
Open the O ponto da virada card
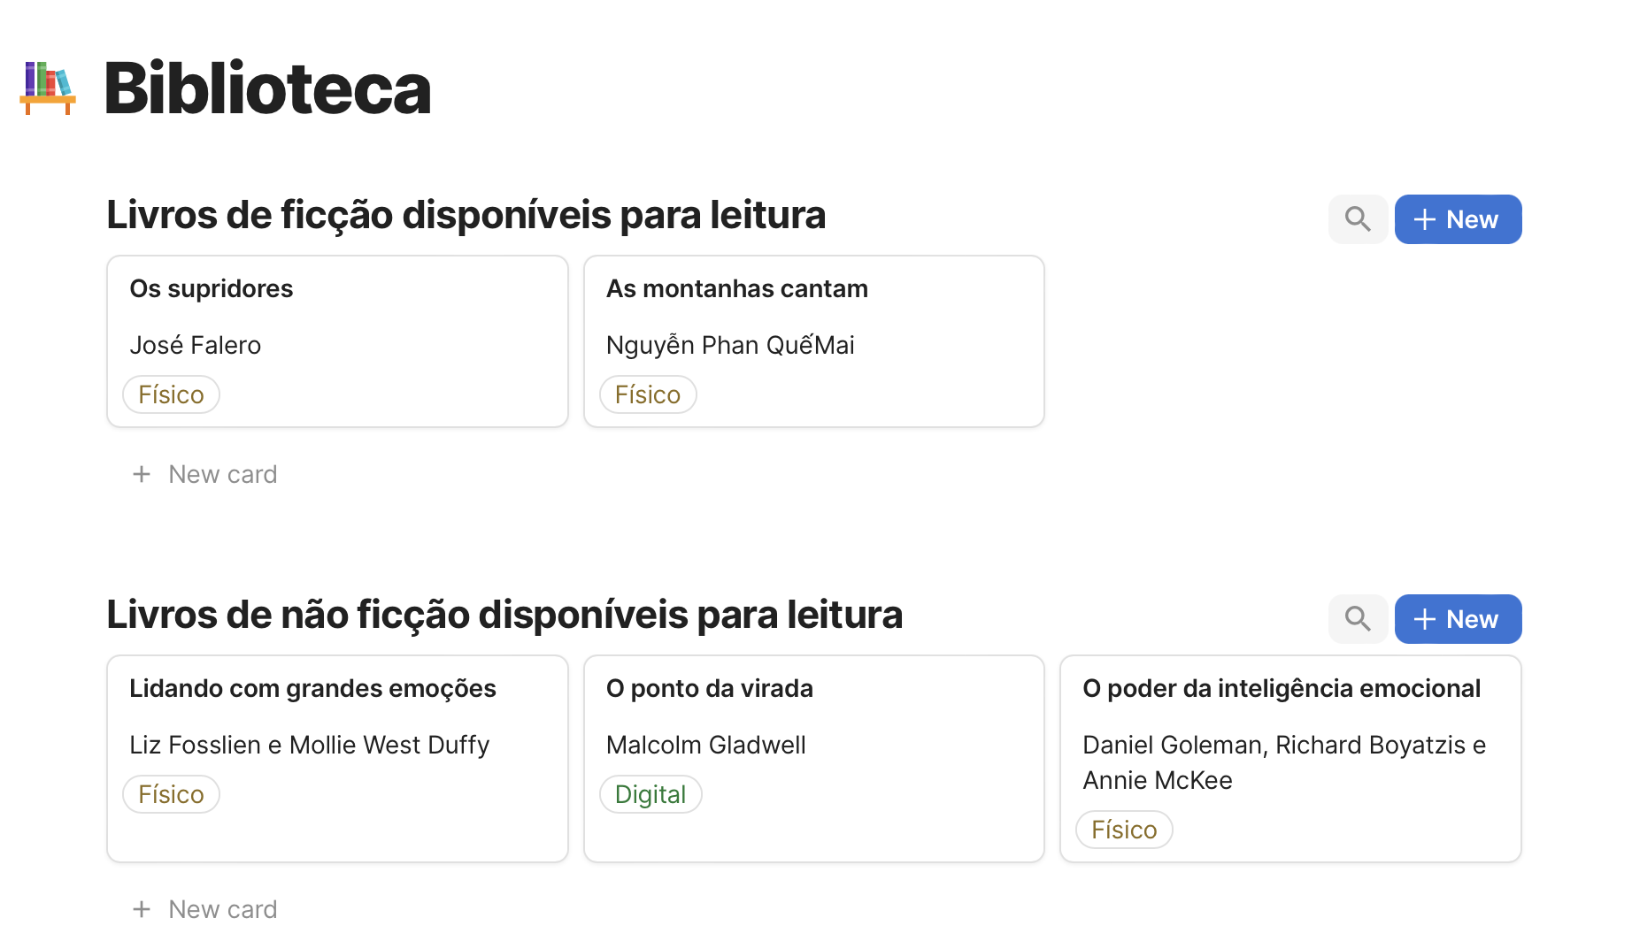pyautogui.click(x=814, y=759)
